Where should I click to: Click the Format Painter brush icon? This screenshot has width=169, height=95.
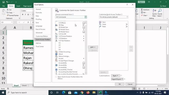coord(8,15)
